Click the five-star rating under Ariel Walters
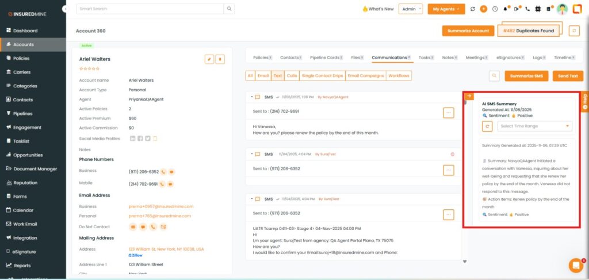The image size is (589, 280). click(89, 69)
